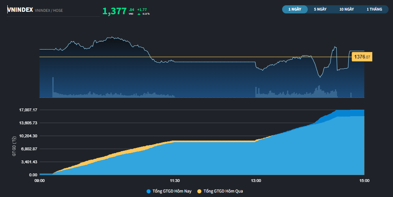The image size is (393, 197).
Task: Click the 13:00 time axis label
Action: pos(256,181)
